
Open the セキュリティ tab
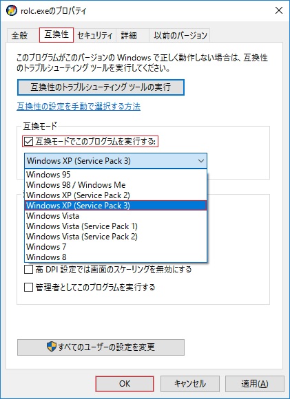click(x=95, y=35)
